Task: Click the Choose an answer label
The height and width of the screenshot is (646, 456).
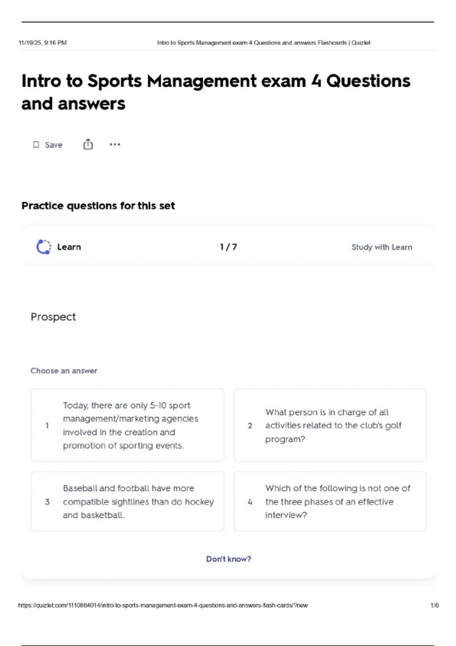Action: tap(64, 371)
